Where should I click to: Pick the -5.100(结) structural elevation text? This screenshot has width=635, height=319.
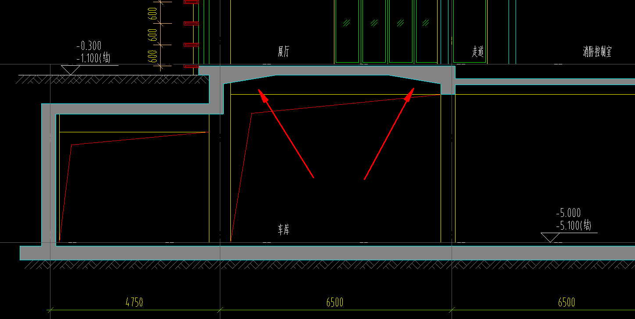pyautogui.click(x=574, y=226)
